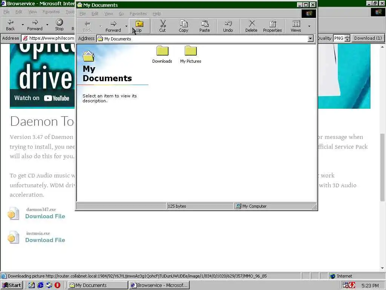The image size is (386, 290).
Task: Click Stop in Internet Explorer toolbar
Action: coord(59,25)
